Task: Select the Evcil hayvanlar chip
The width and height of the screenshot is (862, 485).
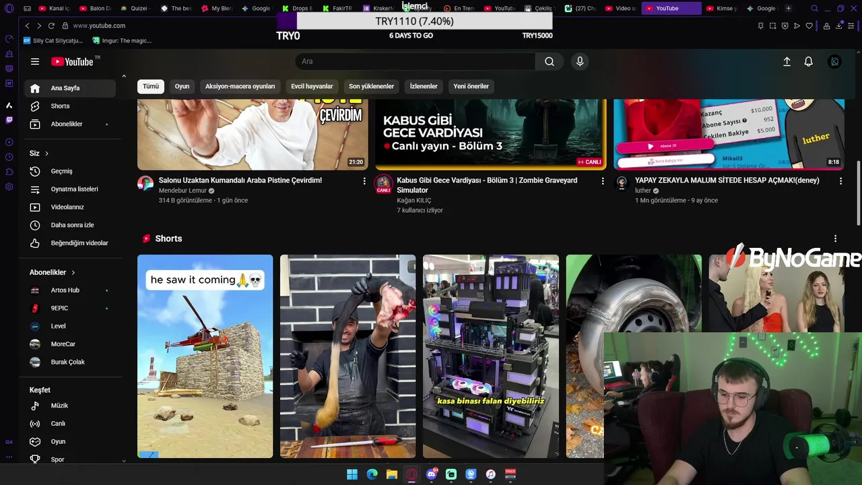Action: click(x=312, y=86)
